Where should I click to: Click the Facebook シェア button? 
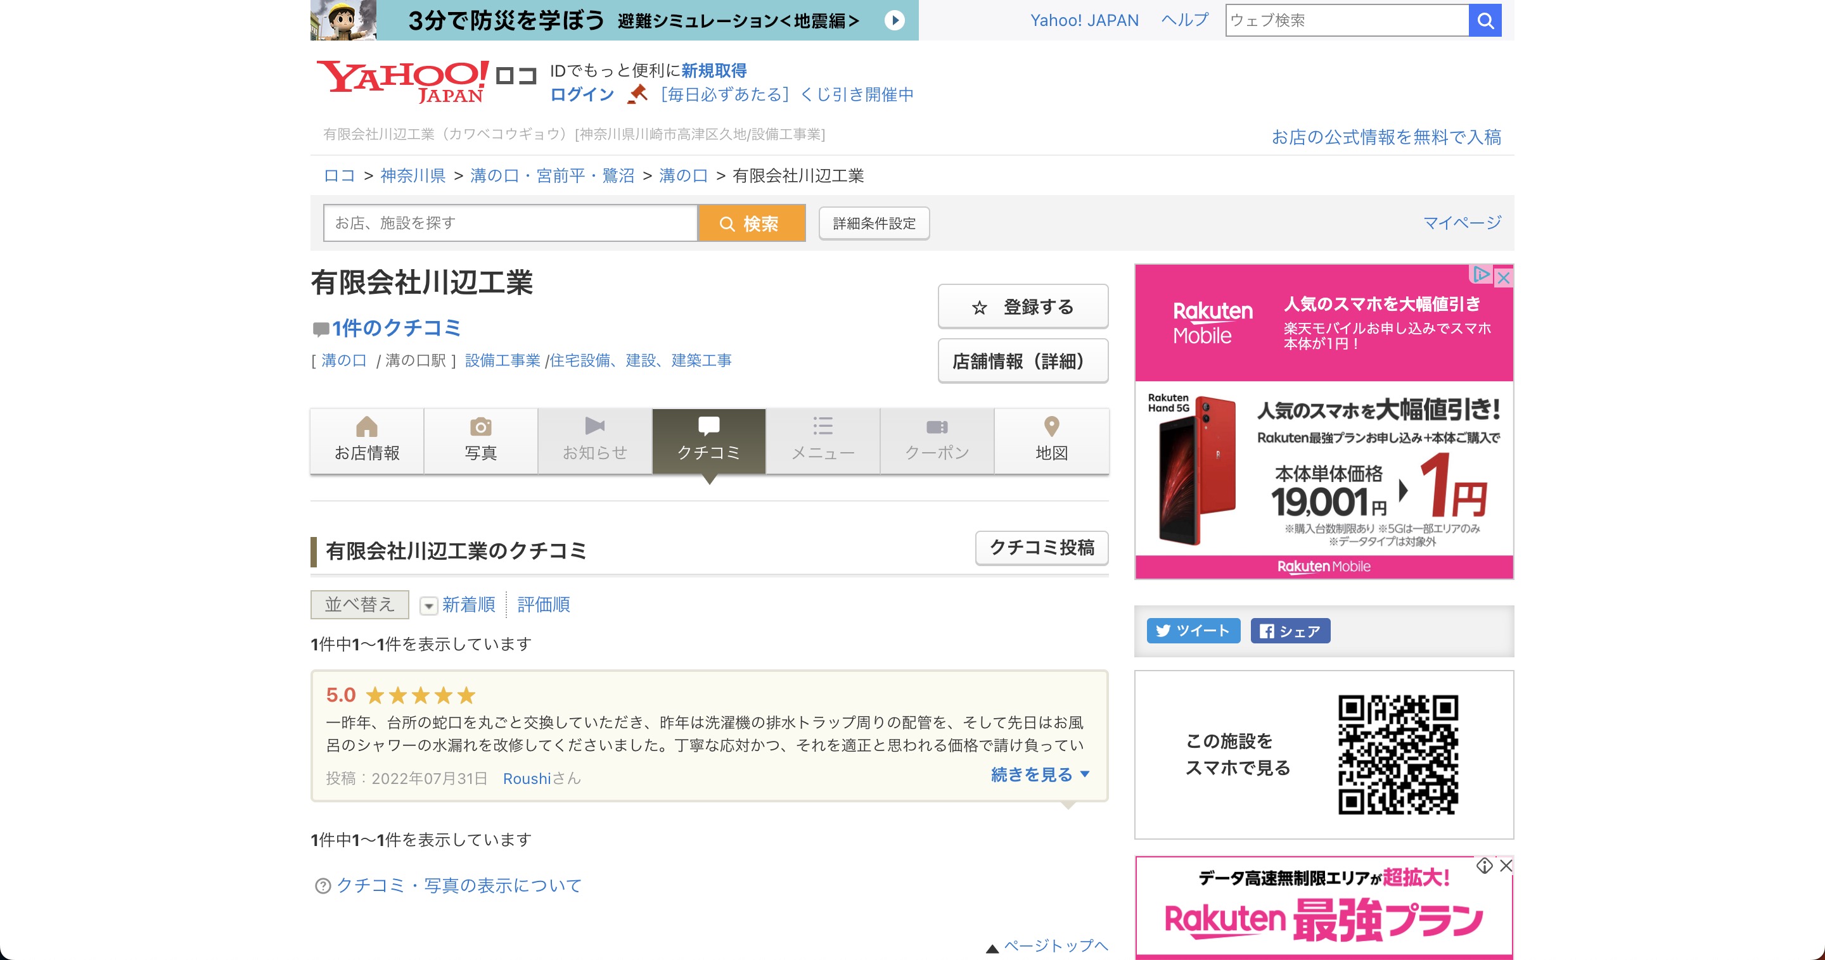coord(1290,630)
